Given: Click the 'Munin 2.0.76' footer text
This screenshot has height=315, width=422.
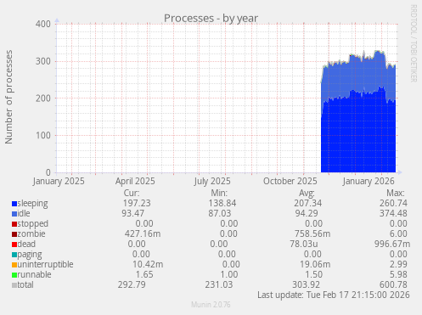Looking at the screenshot, I should click(211, 305).
